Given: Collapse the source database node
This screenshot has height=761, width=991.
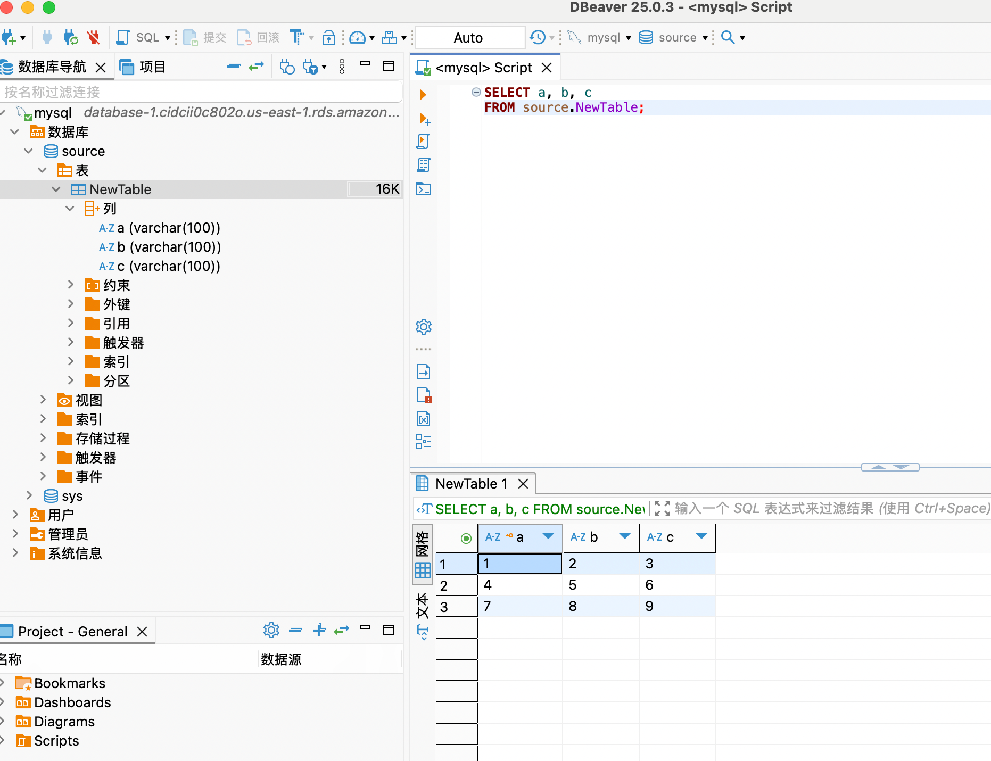Looking at the screenshot, I should point(29,151).
